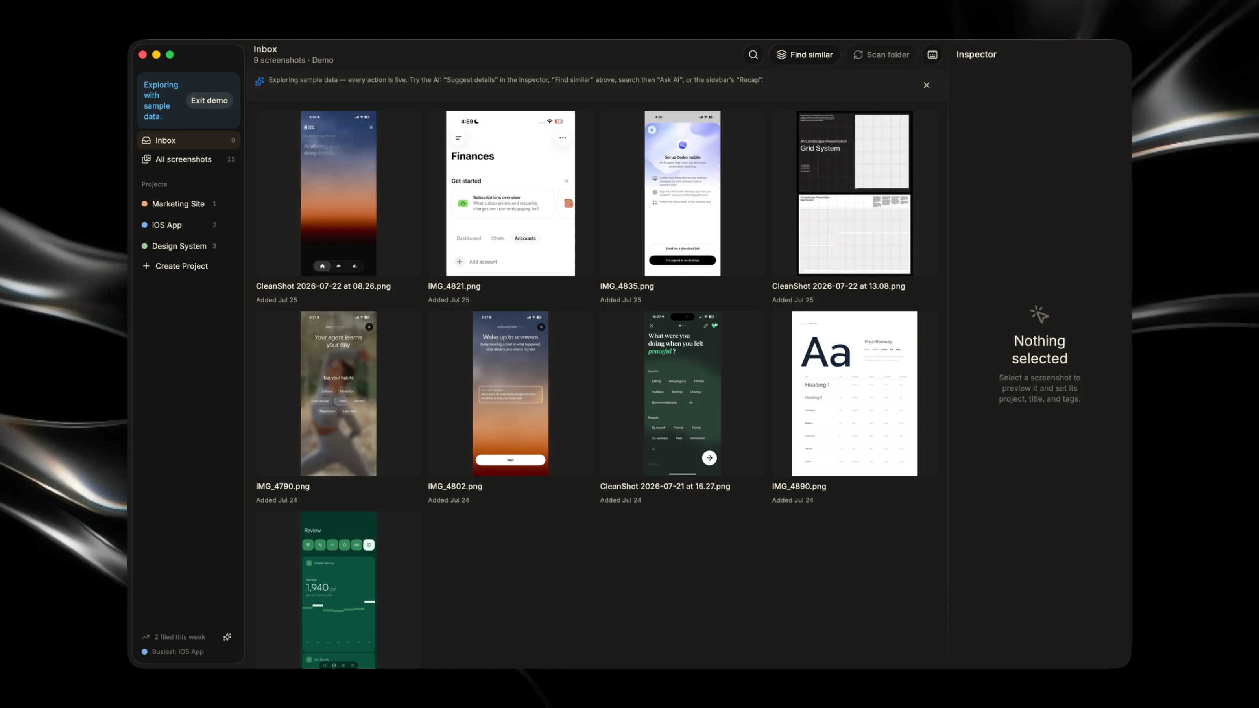Click the Inbox title in the header
Screen dimensions: 1259x708
coord(265,49)
